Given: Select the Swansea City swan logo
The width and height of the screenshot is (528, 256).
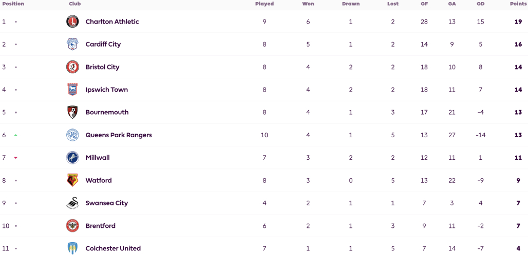Looking at the screenshot, I should [x=72, y=203].
